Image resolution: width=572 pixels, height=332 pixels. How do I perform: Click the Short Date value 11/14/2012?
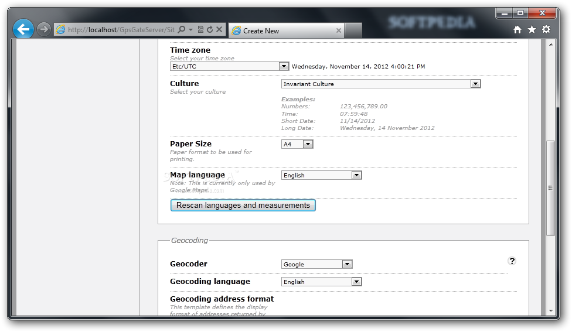[x=357, y=121]
